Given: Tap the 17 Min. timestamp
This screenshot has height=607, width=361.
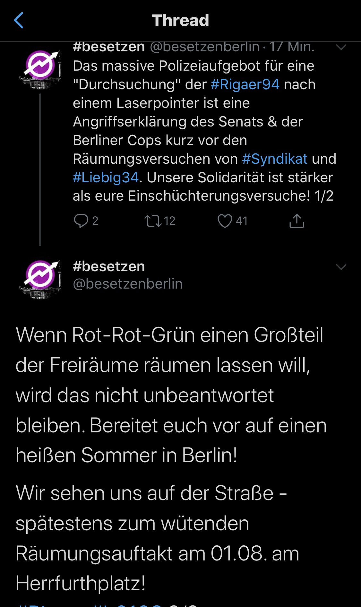Looking at the screenshot, I should tap(292, 48).
